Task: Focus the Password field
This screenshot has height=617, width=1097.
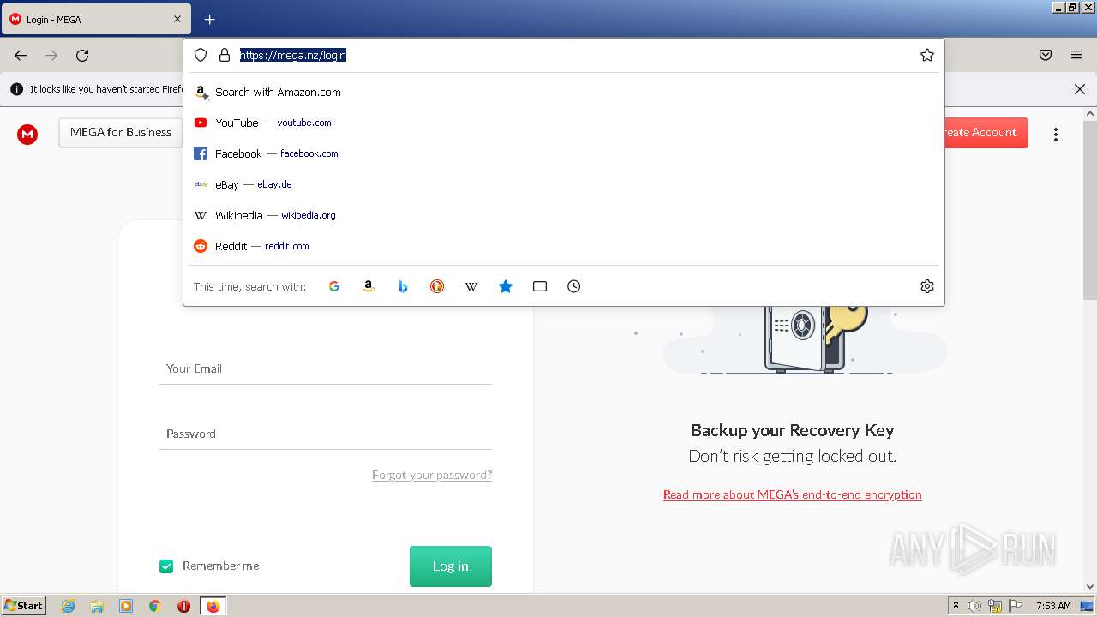Action: tap(325, 434)
